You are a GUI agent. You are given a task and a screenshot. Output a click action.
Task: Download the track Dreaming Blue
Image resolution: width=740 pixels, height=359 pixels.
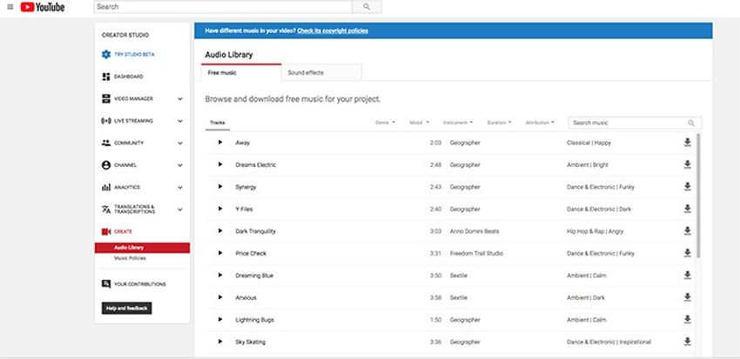687,276
